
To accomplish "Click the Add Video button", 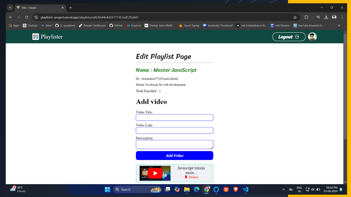I will click(x=174, y=155).
